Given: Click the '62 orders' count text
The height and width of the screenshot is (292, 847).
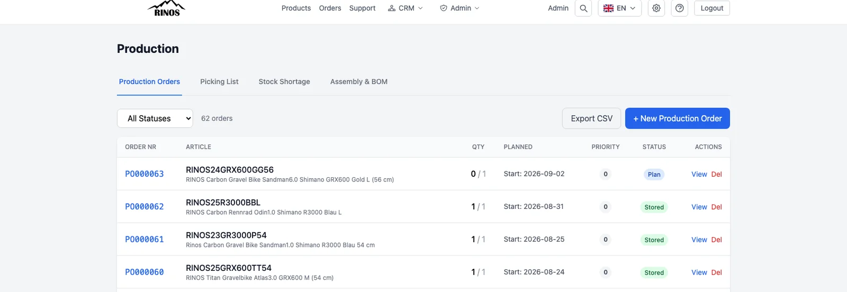Looking at the screenshot, I should pyautogui.click(x=217, y=118).
